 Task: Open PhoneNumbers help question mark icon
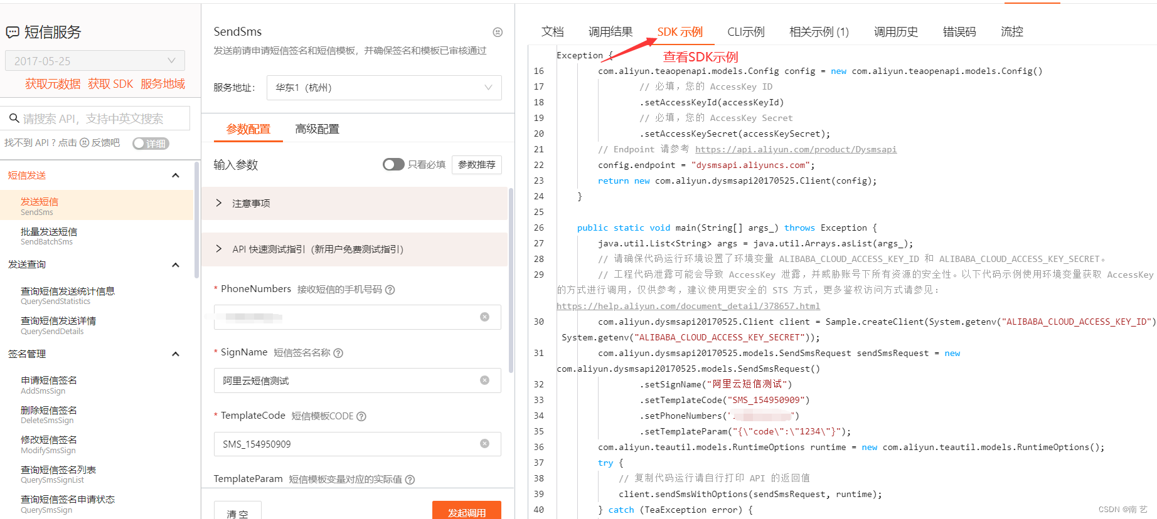pyautogui.click(x=390, y=290)
